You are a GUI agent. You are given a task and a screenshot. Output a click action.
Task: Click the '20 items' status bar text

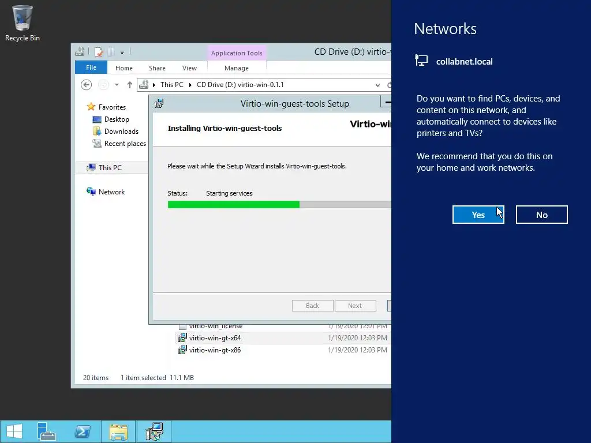pos(96,377)
